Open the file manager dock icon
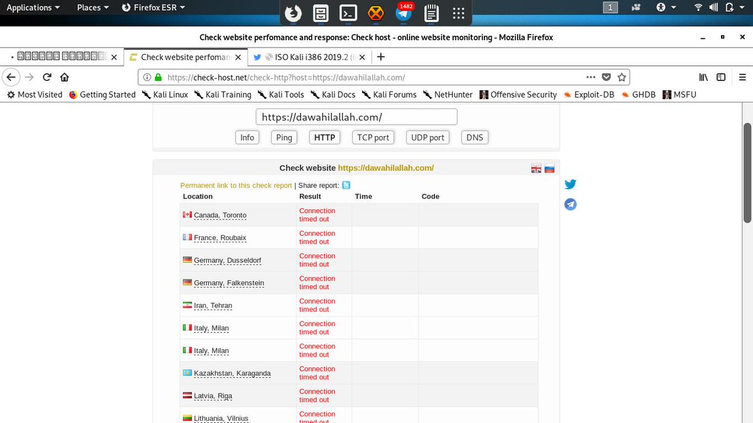 coord(320,13)
